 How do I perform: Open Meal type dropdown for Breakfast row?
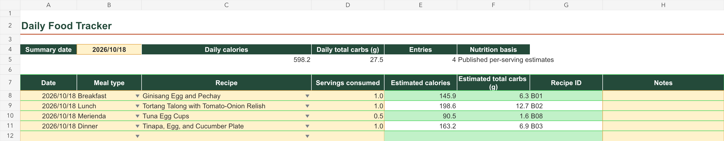[x=138, y=96]
